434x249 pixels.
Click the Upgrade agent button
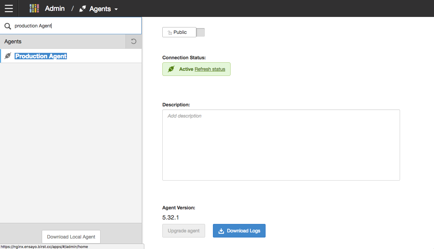(183, 231)
